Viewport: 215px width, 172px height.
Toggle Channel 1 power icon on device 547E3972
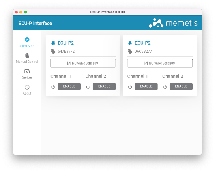coord(53,87)
